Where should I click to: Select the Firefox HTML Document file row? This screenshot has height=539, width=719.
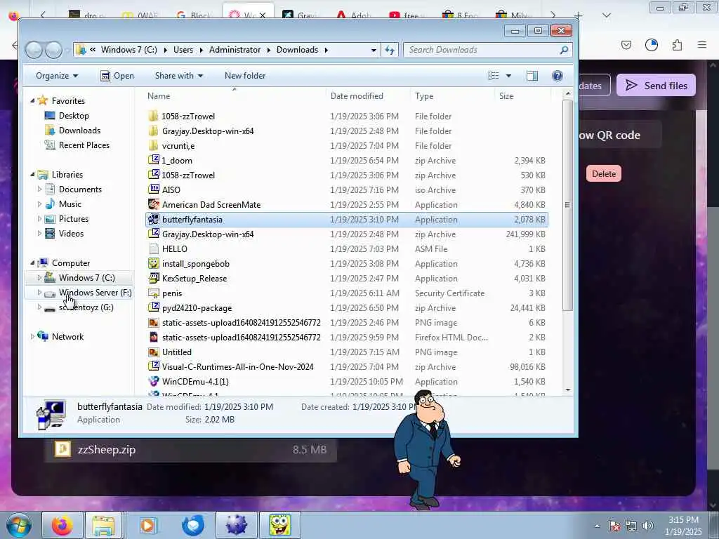347,338
